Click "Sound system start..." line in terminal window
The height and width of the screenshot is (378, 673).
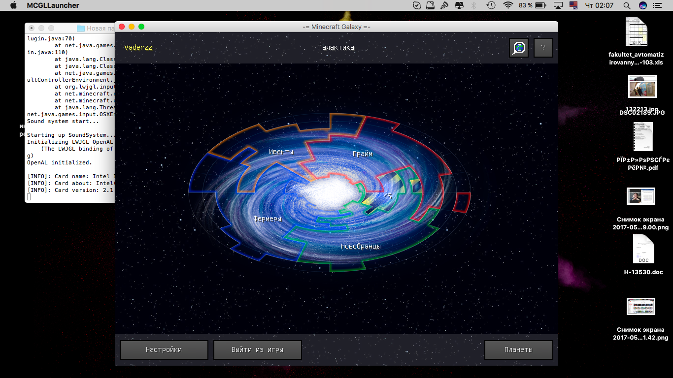63,121
